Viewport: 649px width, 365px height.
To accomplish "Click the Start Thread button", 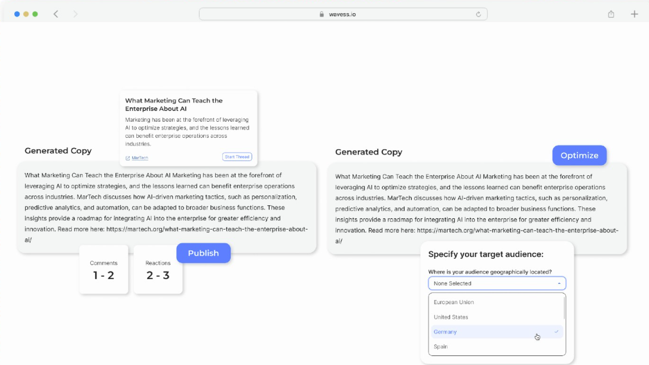I will pyautogui.click(x=237, y=157).
